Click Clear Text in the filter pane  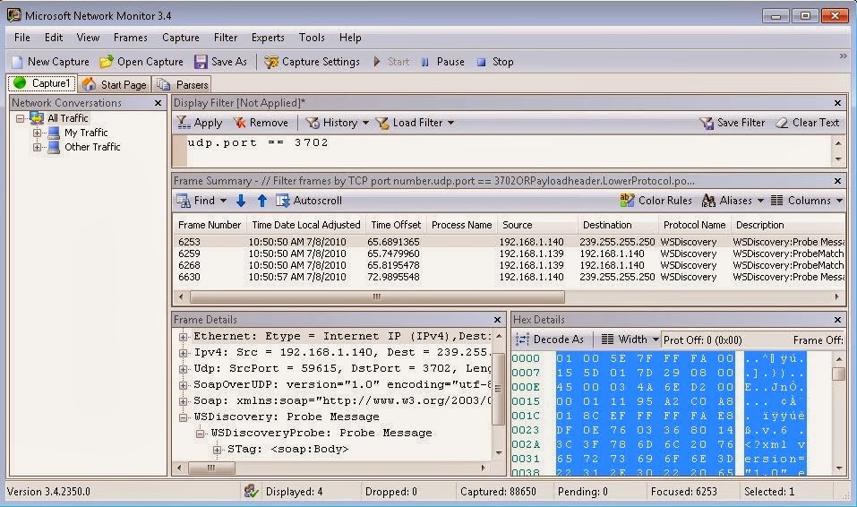807,123
